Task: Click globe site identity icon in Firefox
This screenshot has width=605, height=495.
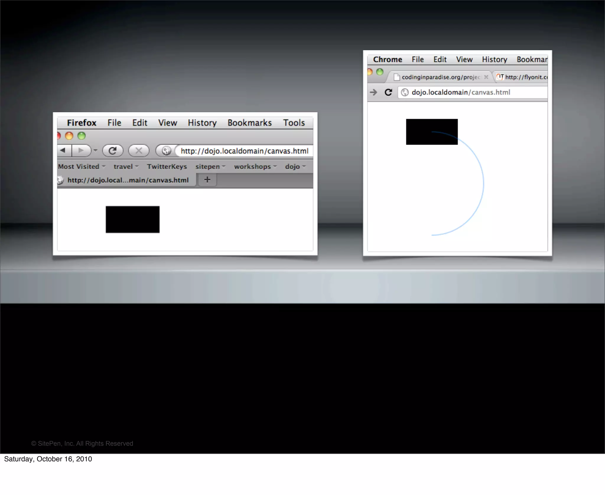Action: [166, 151]
